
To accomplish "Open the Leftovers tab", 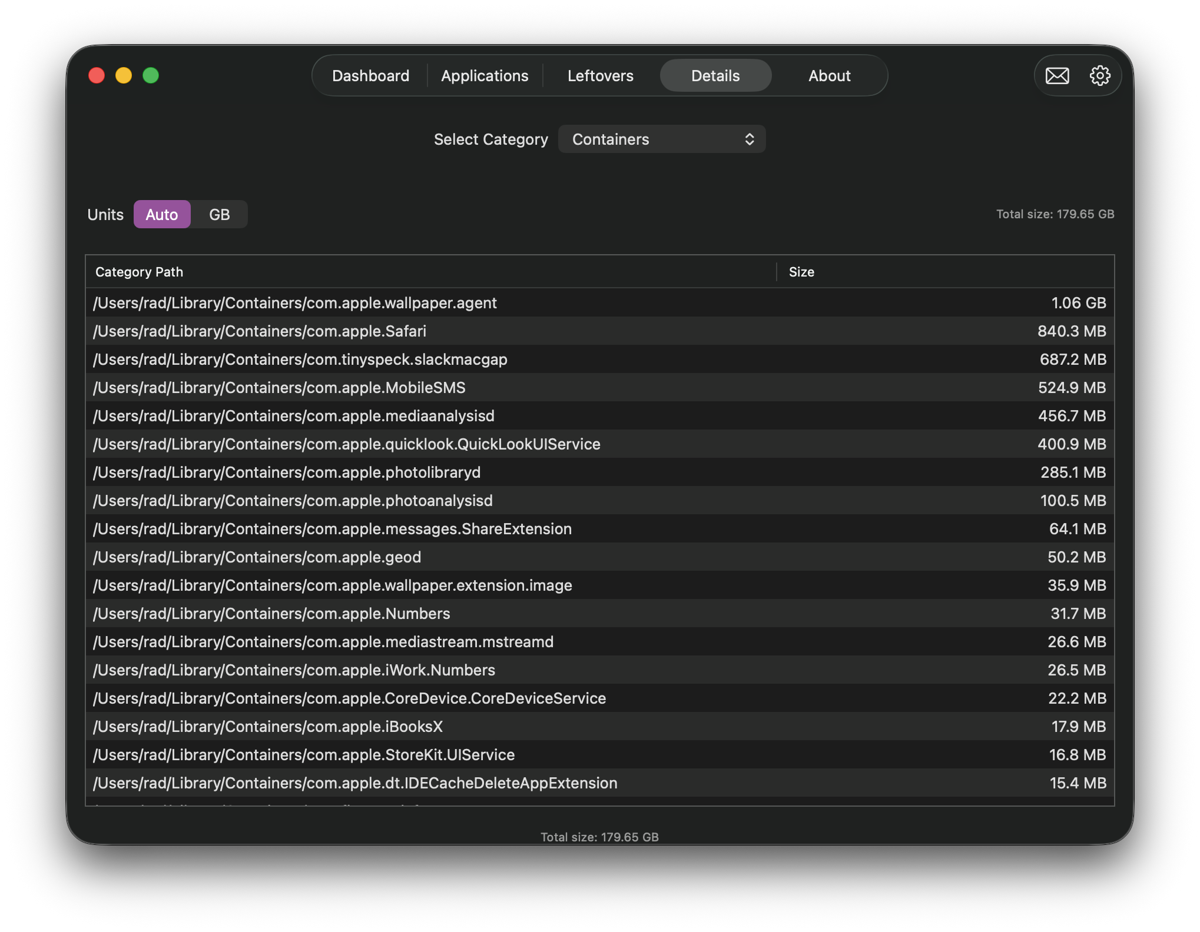I will click(600, 76).
